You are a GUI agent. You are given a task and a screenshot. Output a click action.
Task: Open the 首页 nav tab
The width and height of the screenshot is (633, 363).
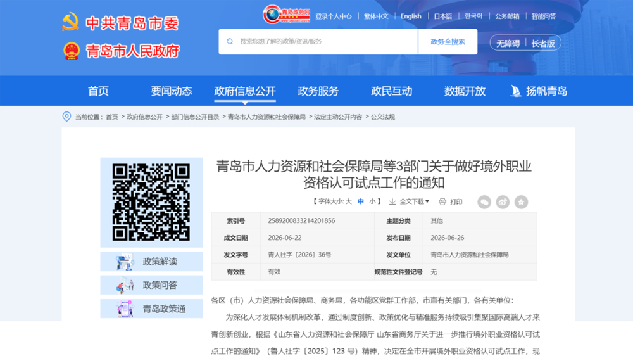(98, 91)
